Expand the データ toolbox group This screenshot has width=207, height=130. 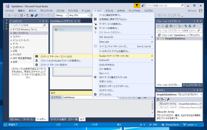[x=11, y=44]
